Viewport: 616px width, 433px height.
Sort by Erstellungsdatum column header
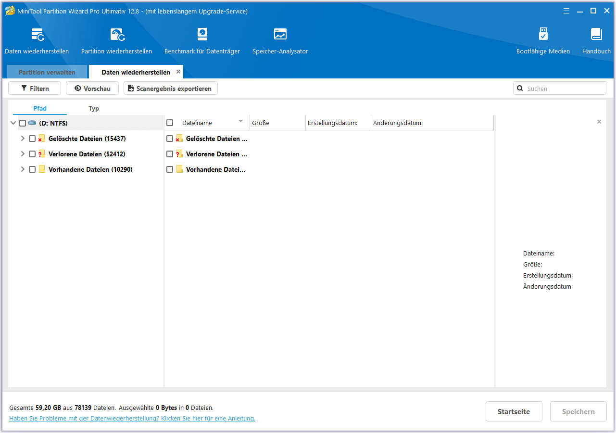tap(338, 123)
